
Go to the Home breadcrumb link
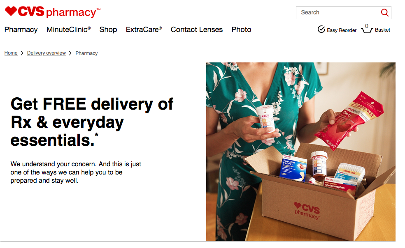pyautogui.click(x=11, y=53)
